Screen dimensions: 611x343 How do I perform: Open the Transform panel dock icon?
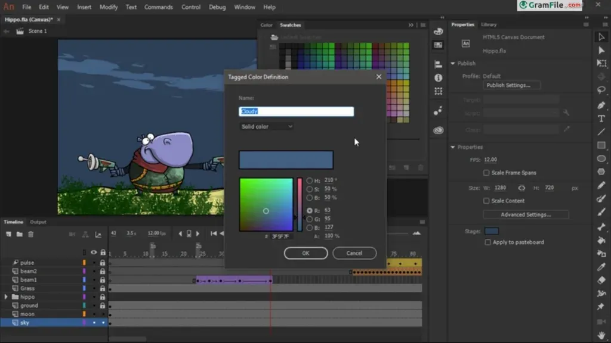coord(439,91)
